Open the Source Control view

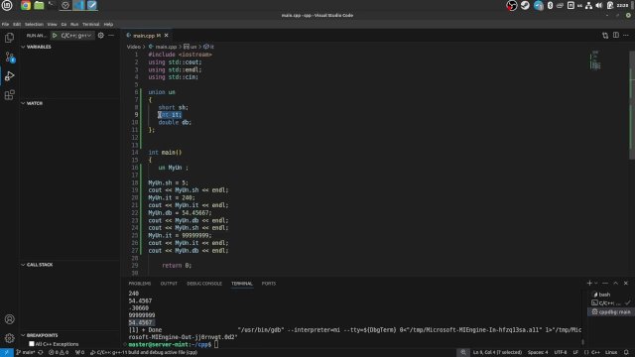pos(9,58)
